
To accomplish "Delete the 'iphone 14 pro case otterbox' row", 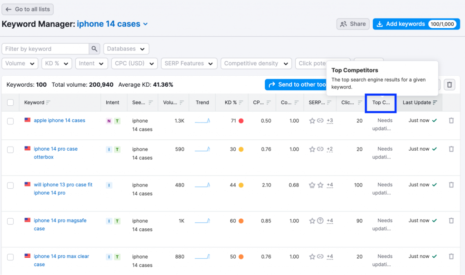I will (451, 149).
